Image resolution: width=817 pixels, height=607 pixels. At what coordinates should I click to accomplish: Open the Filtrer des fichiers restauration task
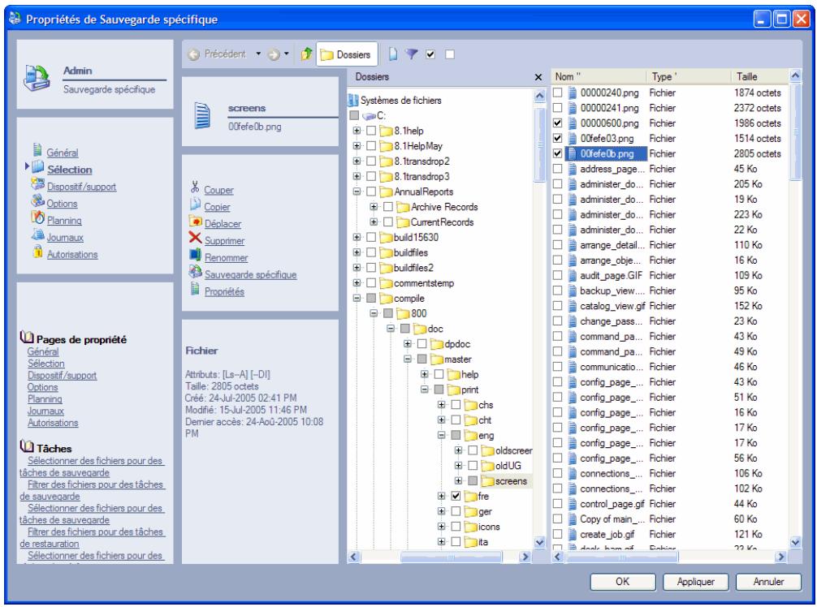tap(92, 538)
